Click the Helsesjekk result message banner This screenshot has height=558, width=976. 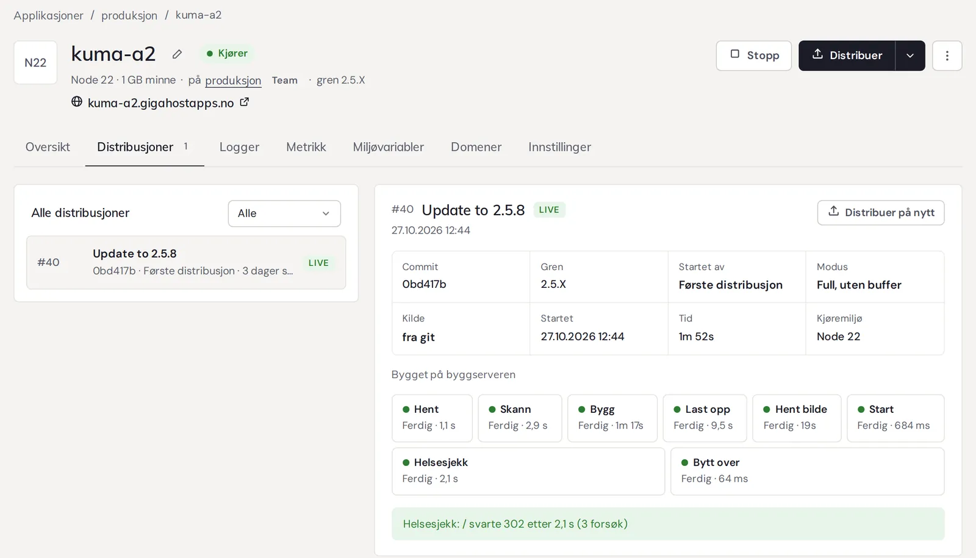tap(668, 524)
